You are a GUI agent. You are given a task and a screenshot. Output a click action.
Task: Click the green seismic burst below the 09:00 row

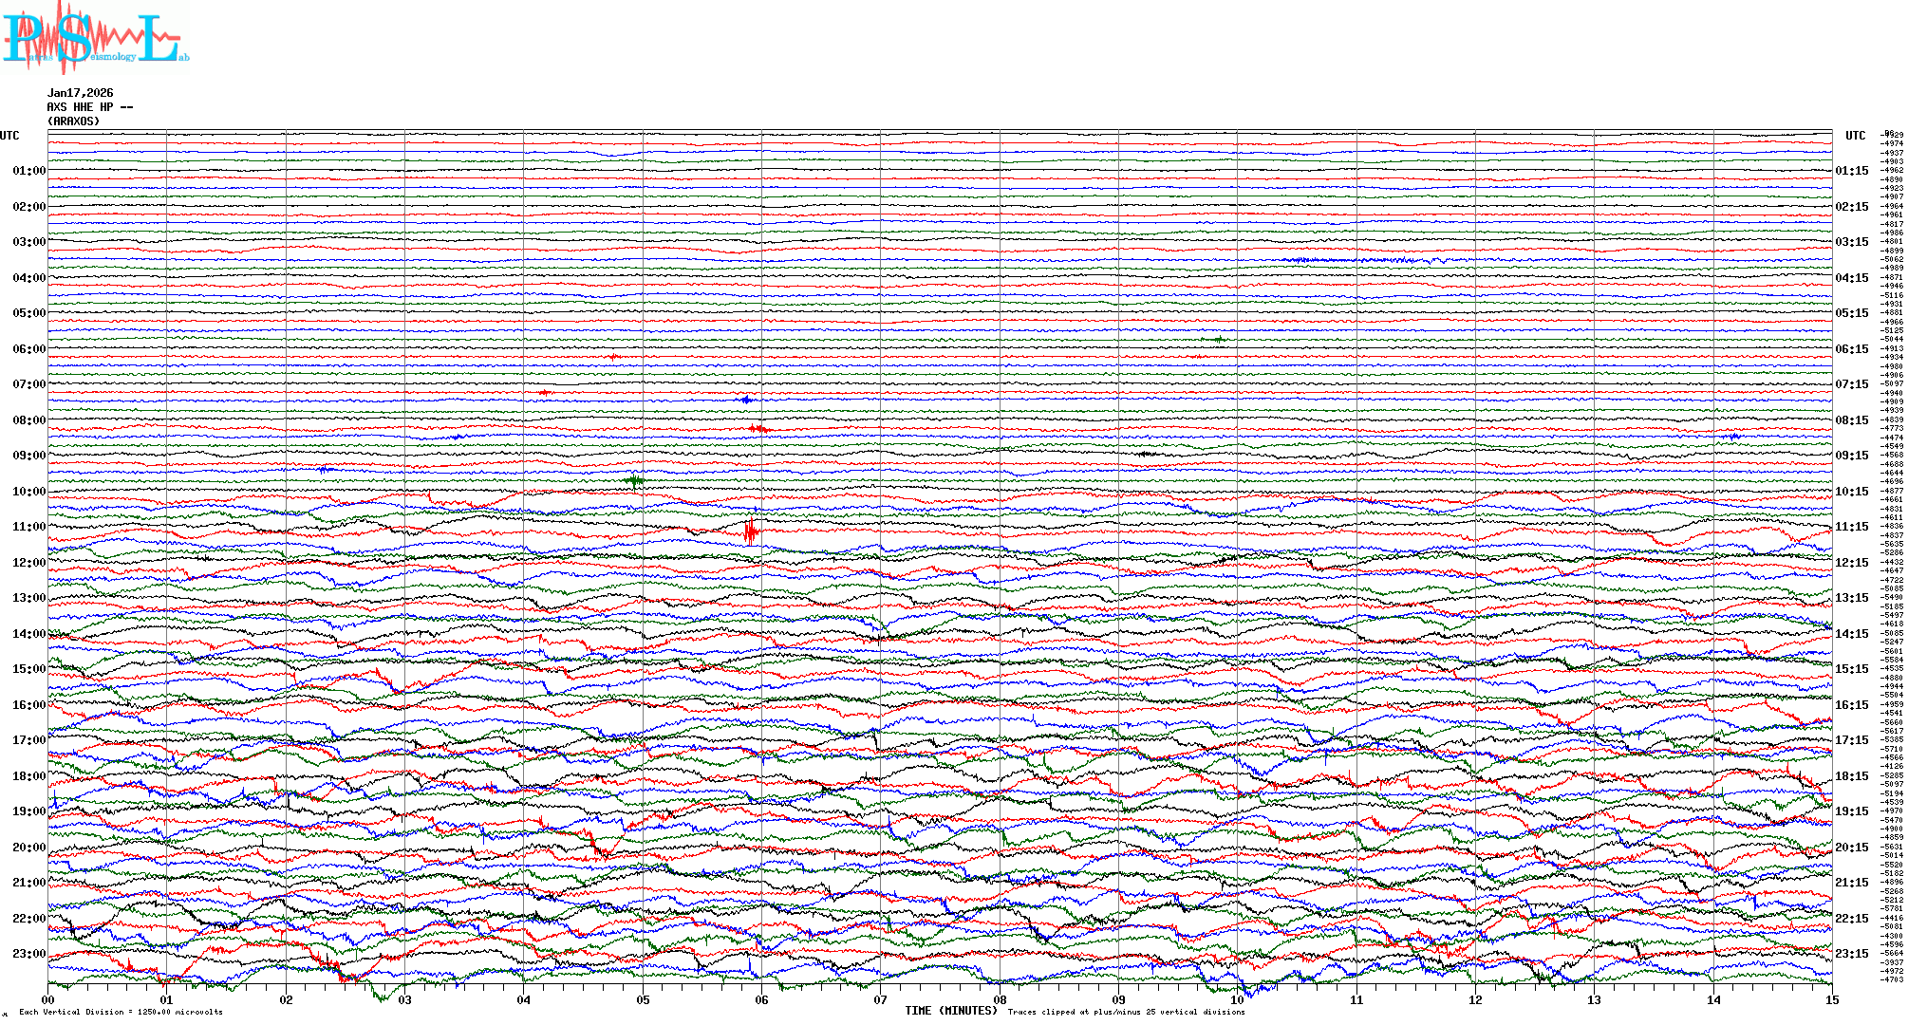(636, 480)
